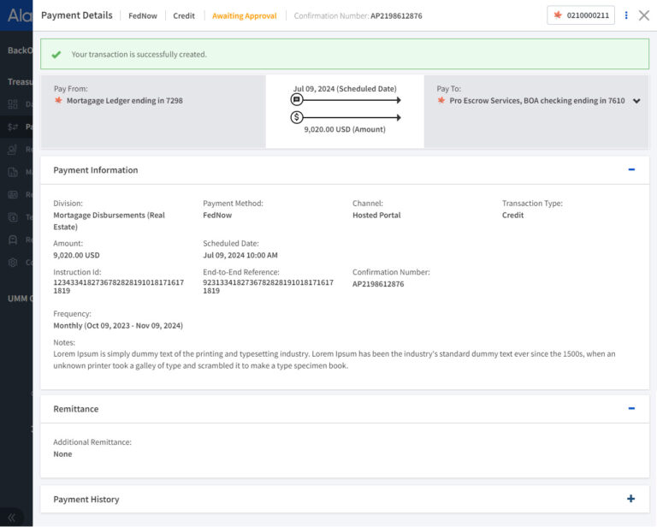This screenshot has height=527, width=657.
Task: Click the Pay To bank logo icon
Action: (442, 100)
